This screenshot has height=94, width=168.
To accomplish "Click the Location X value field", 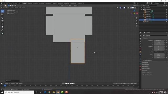I will [x=159, y=41].
